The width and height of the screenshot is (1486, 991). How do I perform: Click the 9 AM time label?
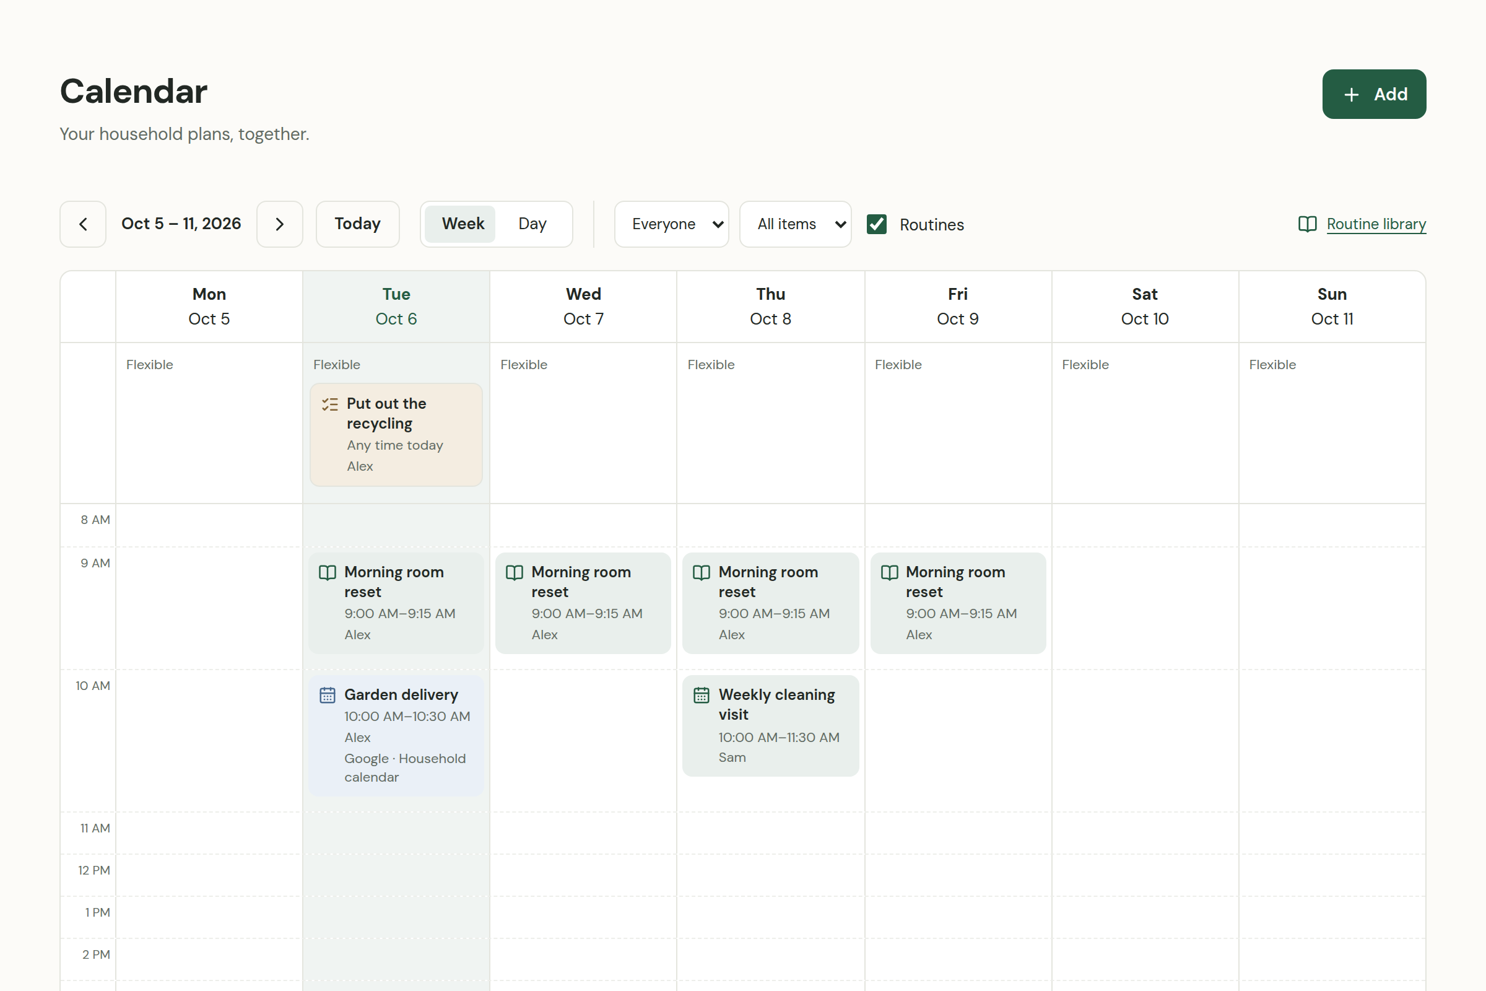click(x=95, y=563)
